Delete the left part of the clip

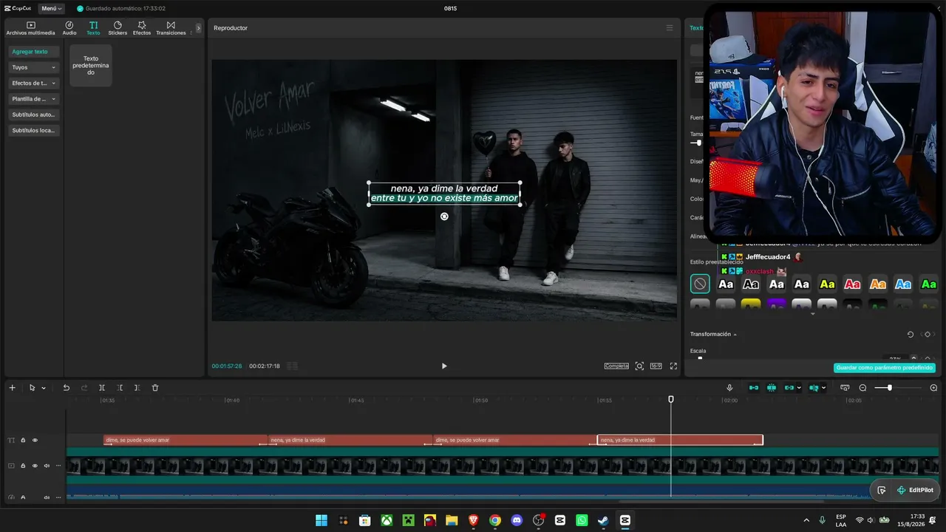click(120, 388)
